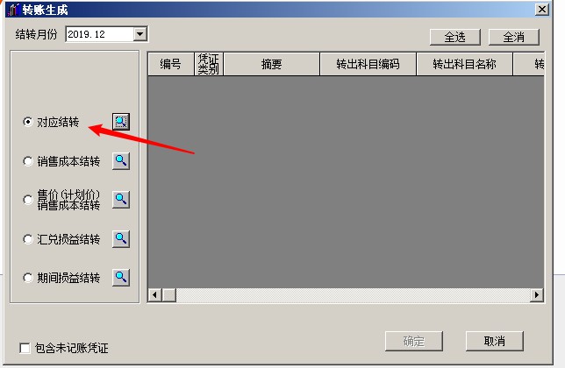
Task: Open the magnifier beside 售价(计划价)销售成本结转
Action: point(121,199)
